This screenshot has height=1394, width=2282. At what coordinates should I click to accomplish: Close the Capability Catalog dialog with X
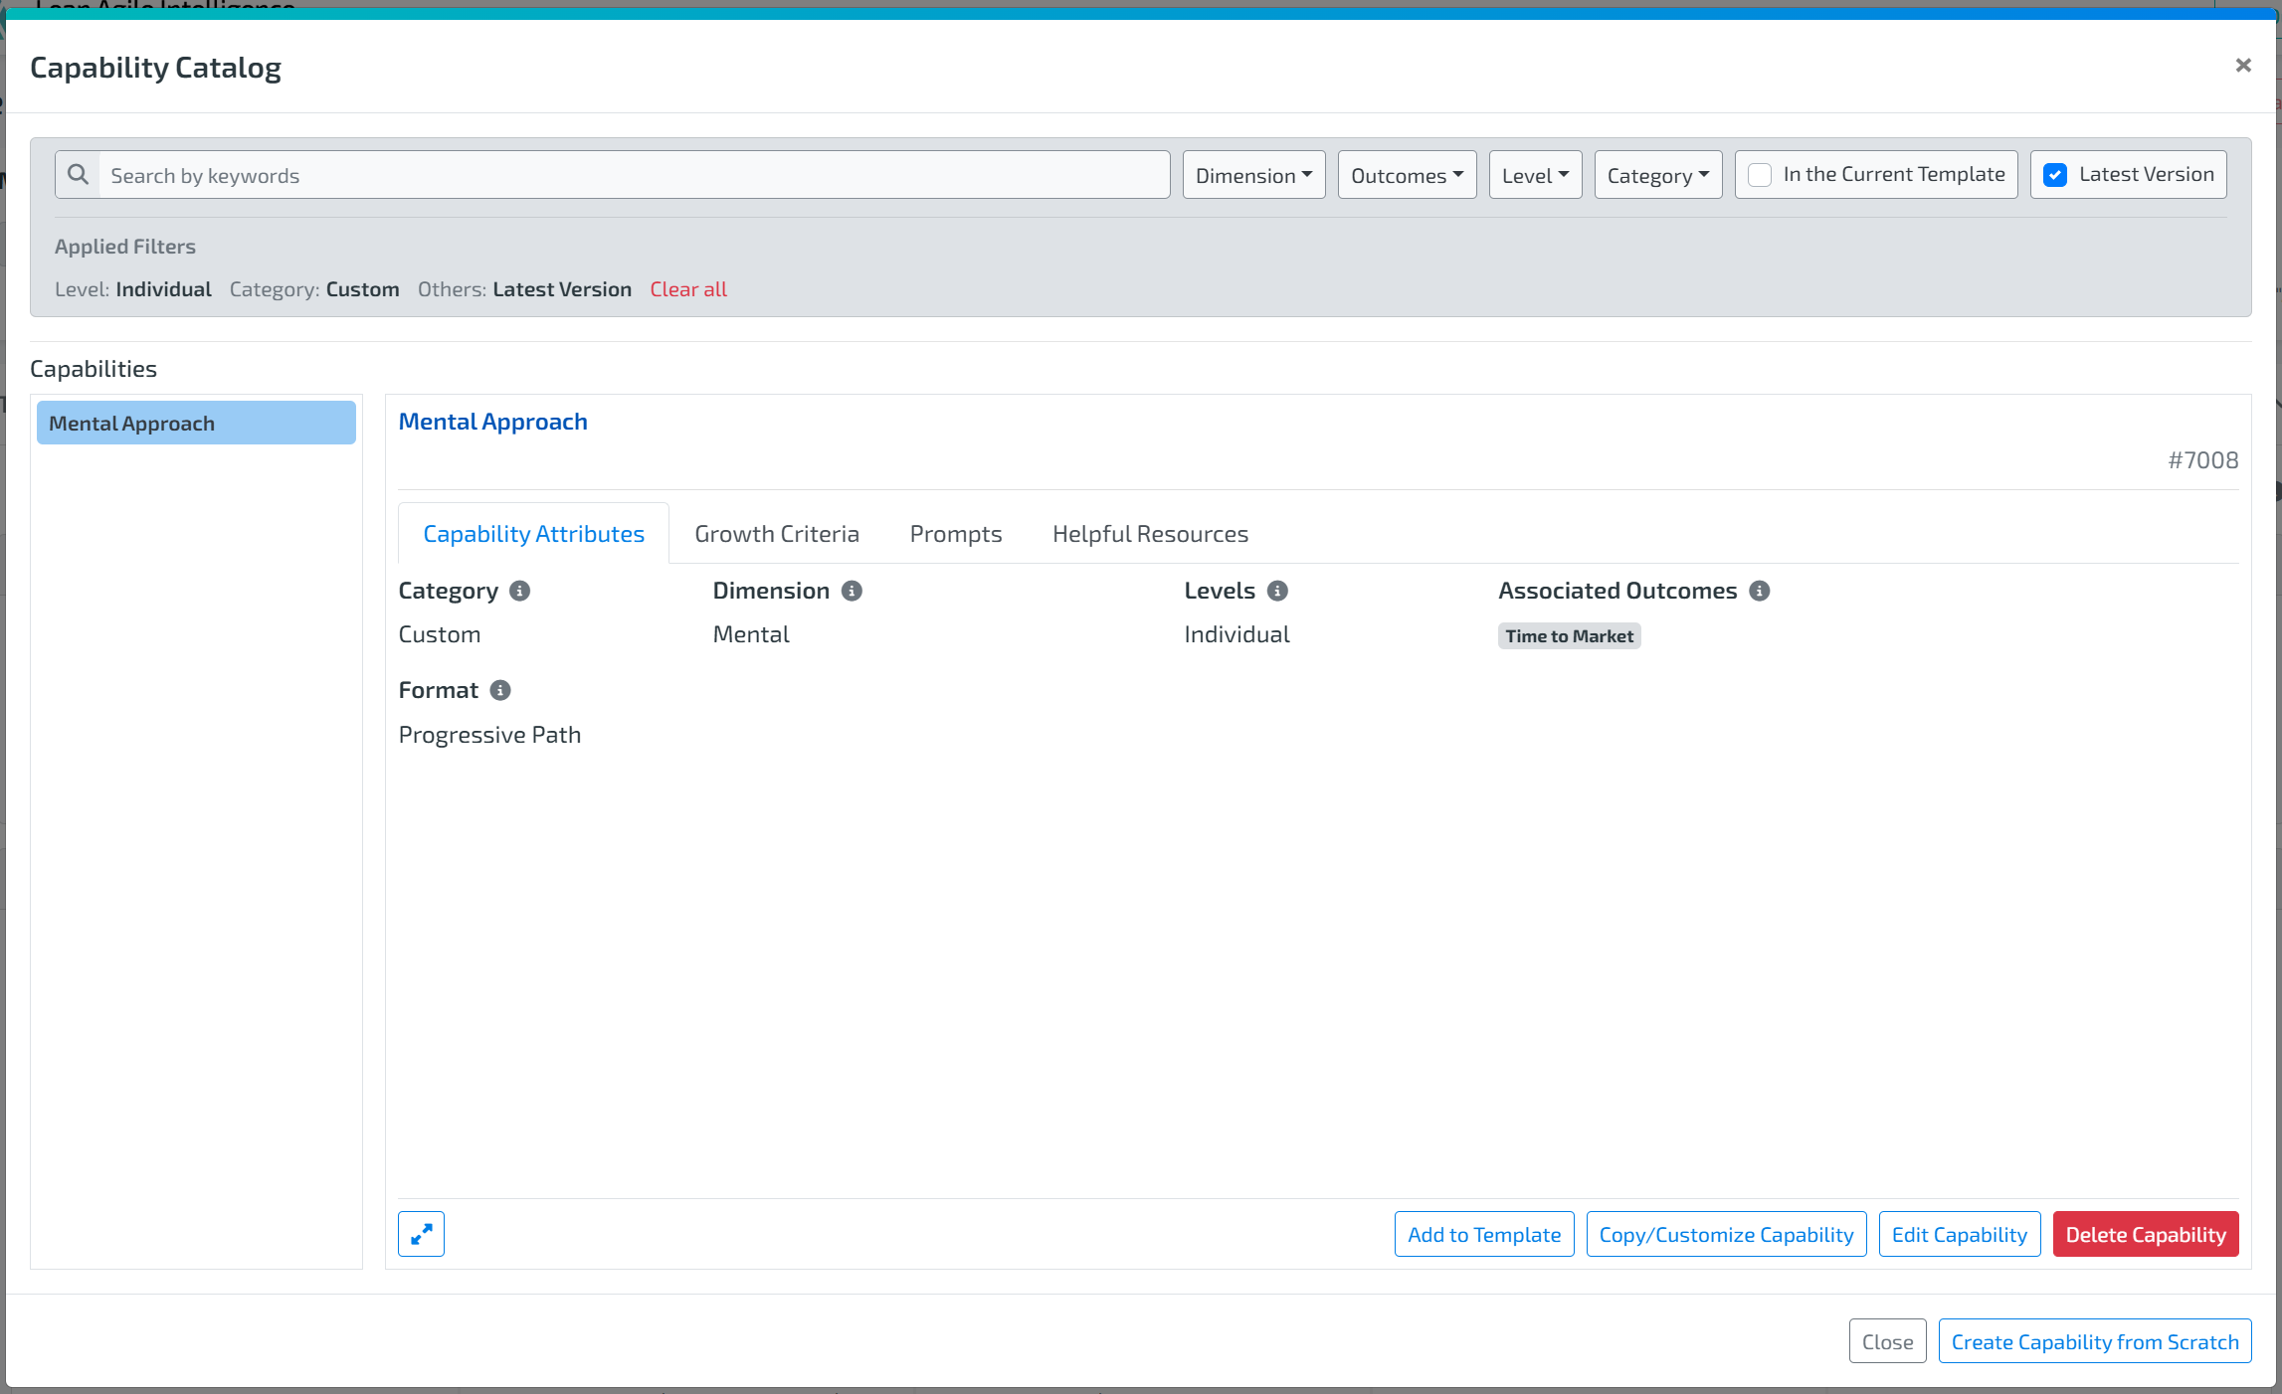point(2243,66)
